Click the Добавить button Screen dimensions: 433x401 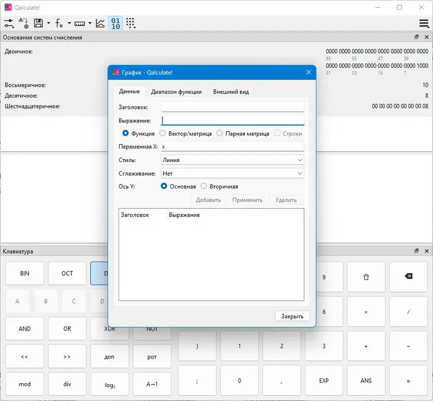point(208,200)
